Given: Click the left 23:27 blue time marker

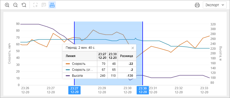Looking at the screenshot, I should pos(74,90).
